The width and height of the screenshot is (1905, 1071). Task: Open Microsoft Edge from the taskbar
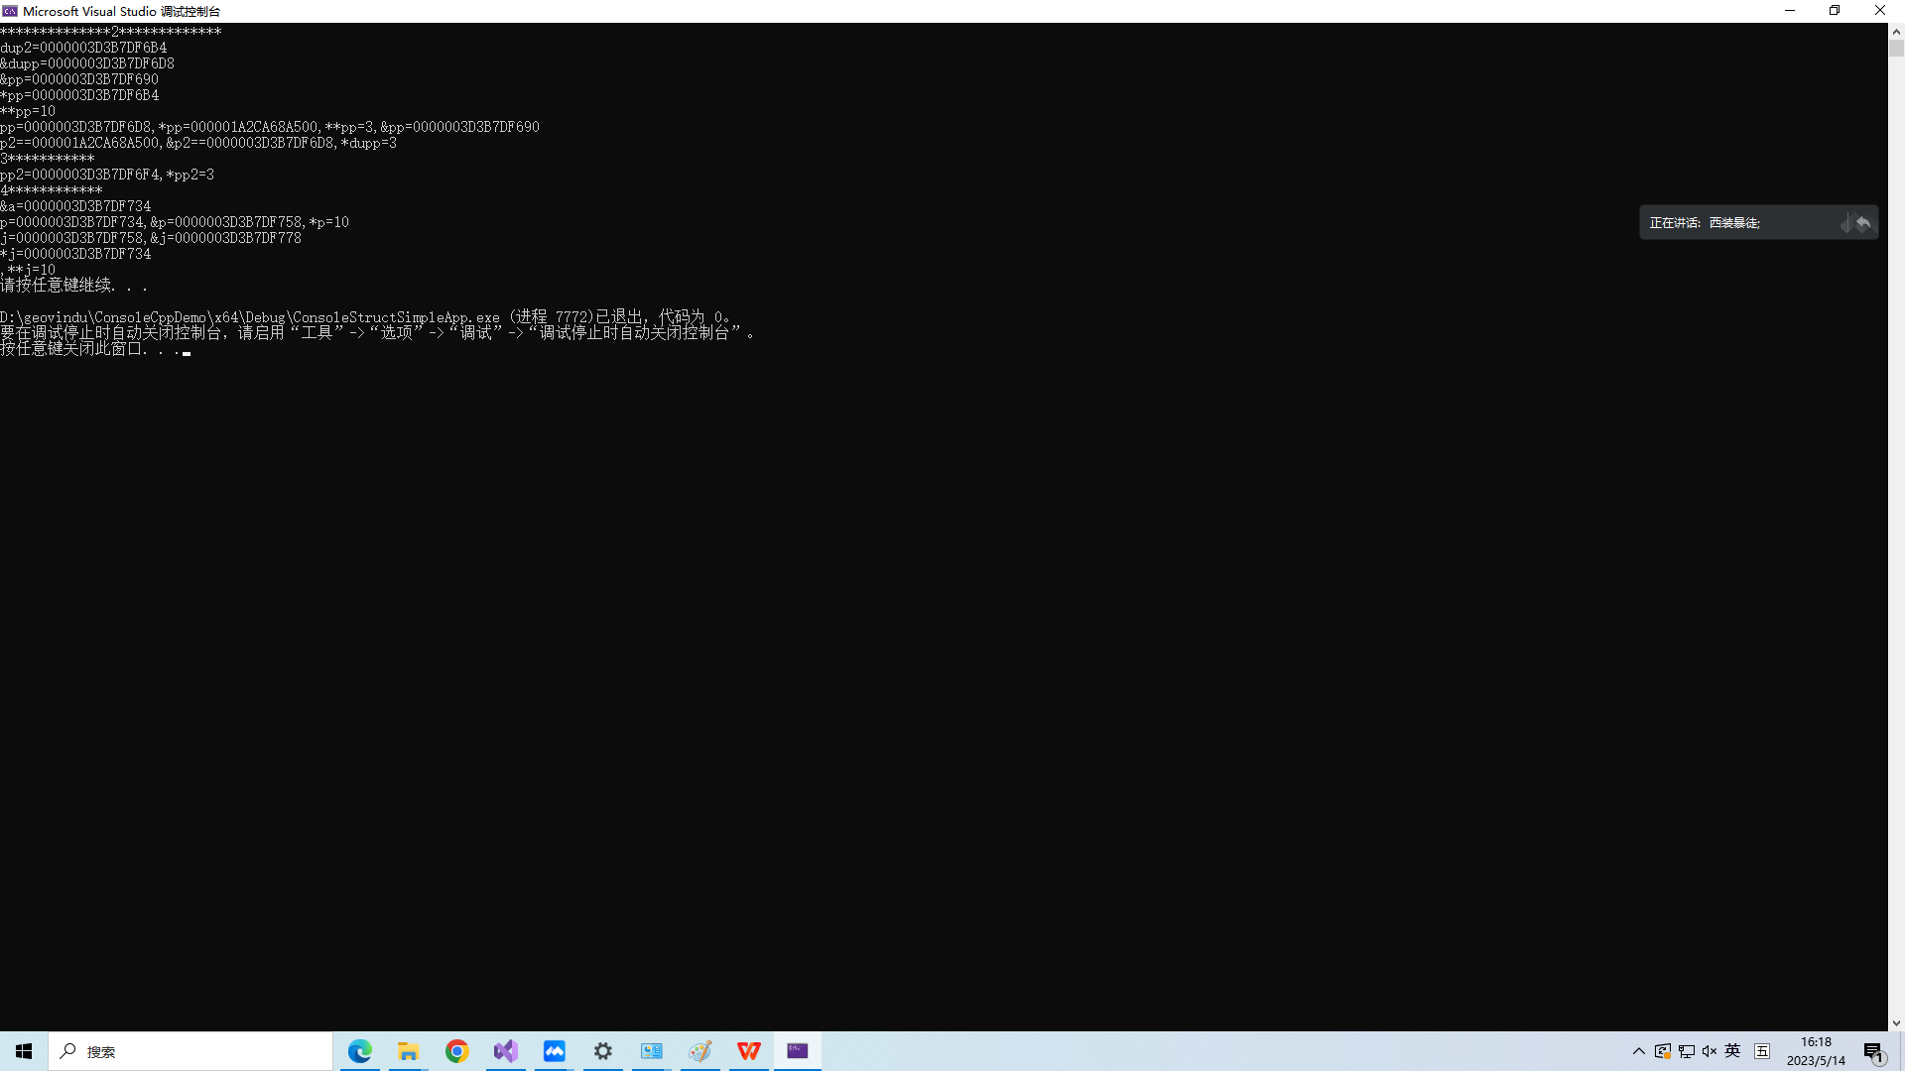pos(359,1051)
